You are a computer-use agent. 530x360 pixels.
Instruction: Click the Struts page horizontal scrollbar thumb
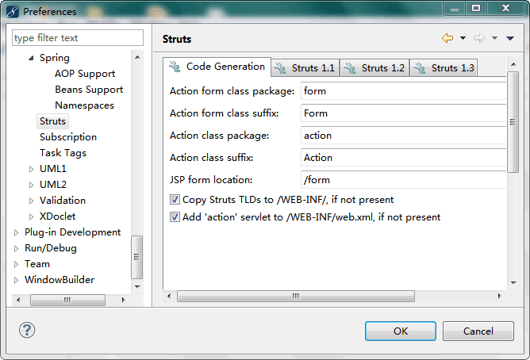point(296,297)
